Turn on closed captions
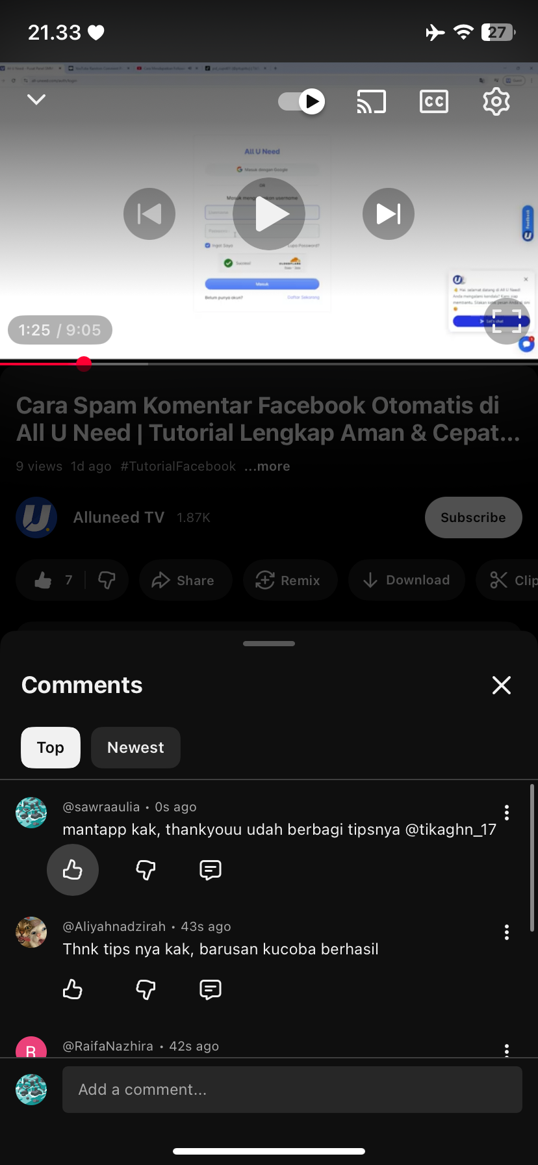The width and height of the screenshot is (538, 1165). (434, 101)
